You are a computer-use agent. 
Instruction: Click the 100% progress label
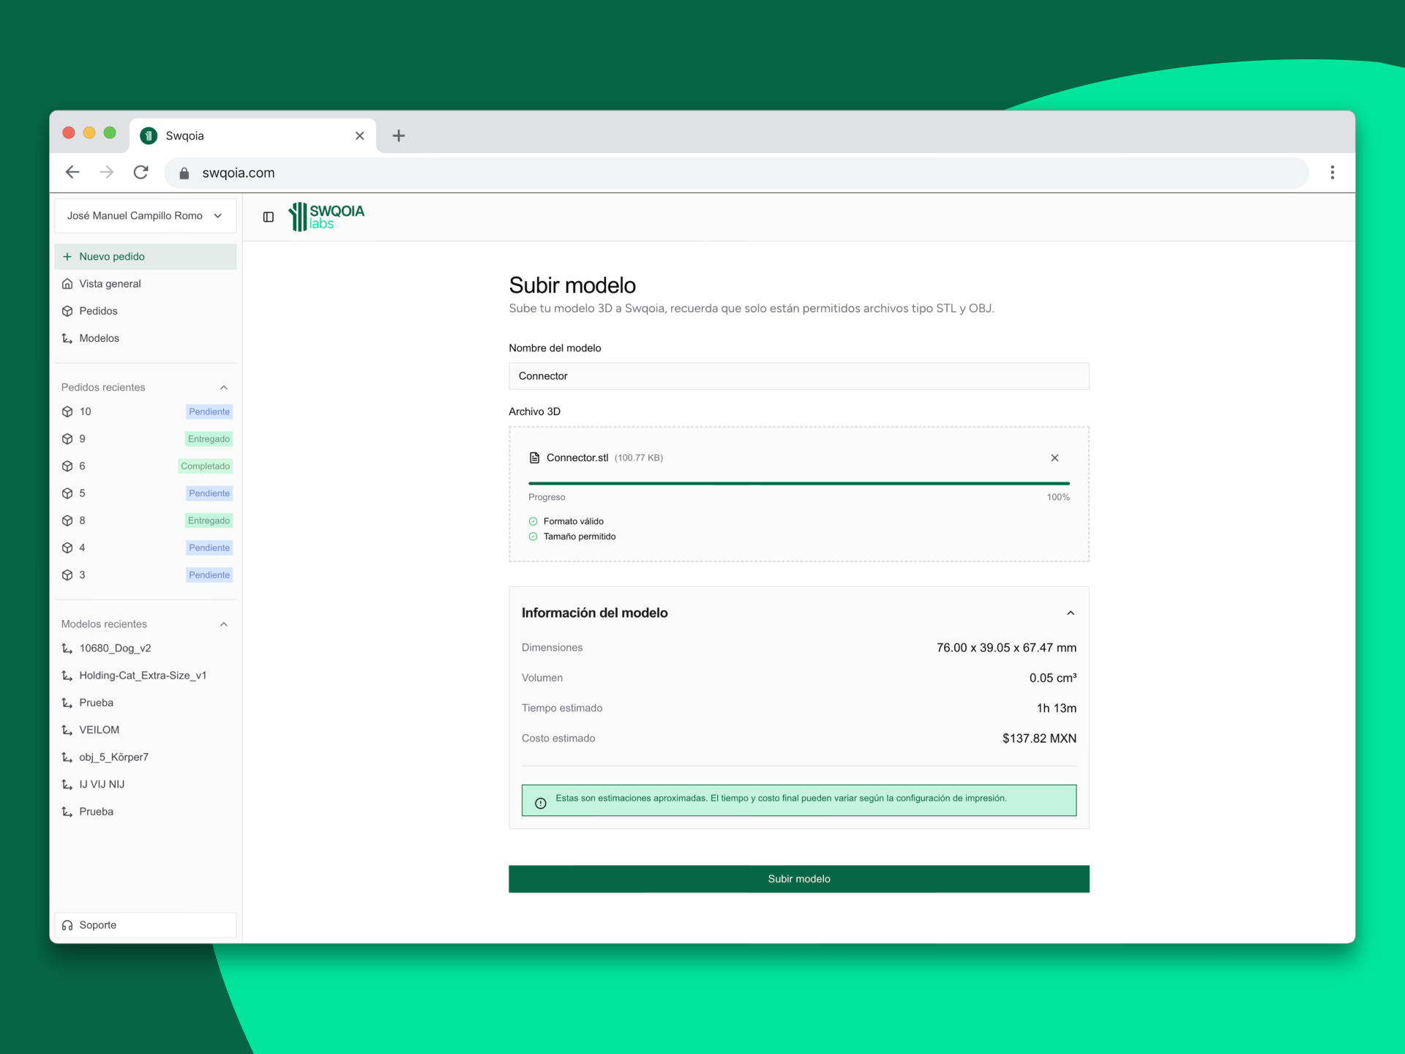(1058, 498)
